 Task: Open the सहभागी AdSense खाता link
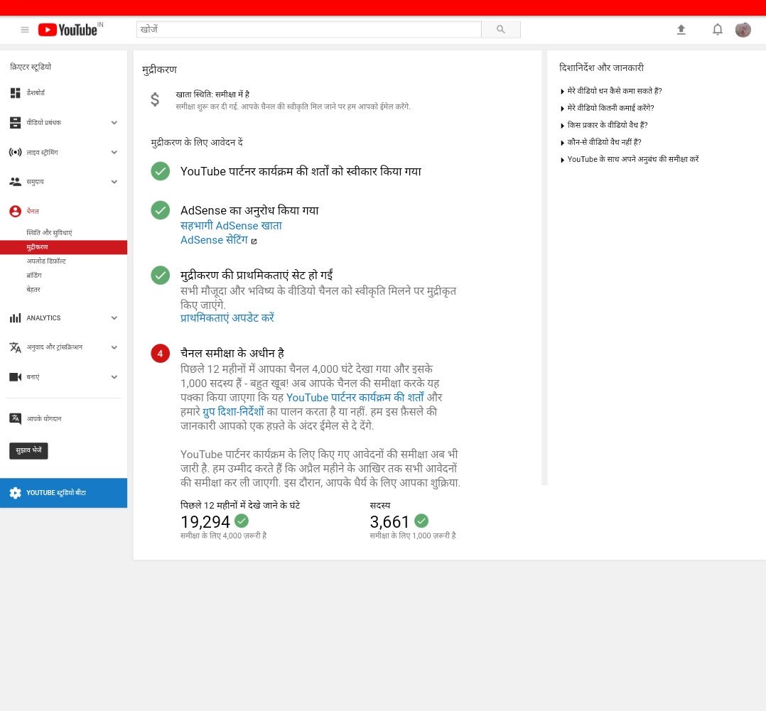[231, 226]
